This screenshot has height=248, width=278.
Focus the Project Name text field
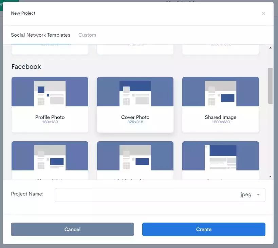click(x=146, y=195)
